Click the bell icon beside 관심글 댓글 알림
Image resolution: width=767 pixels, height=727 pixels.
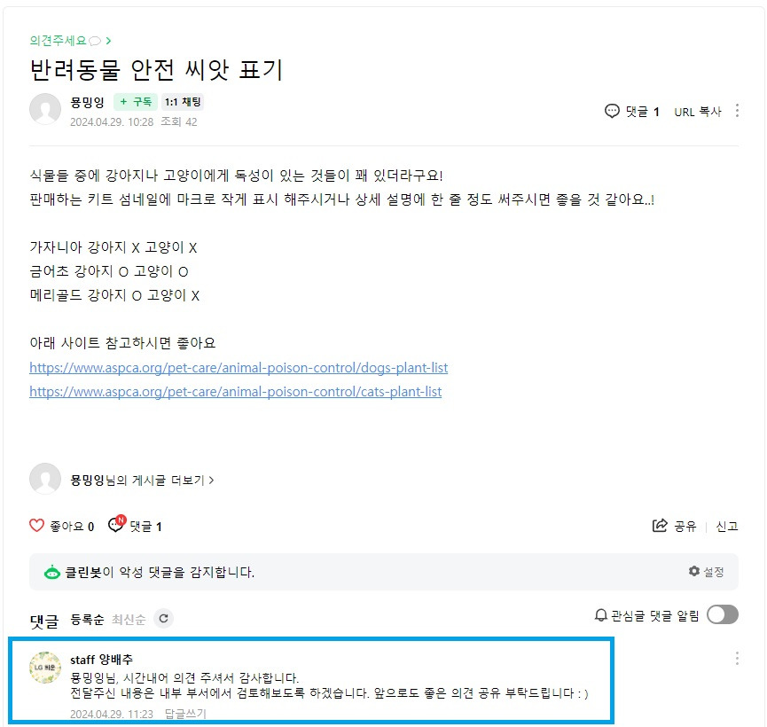[600, 615]
